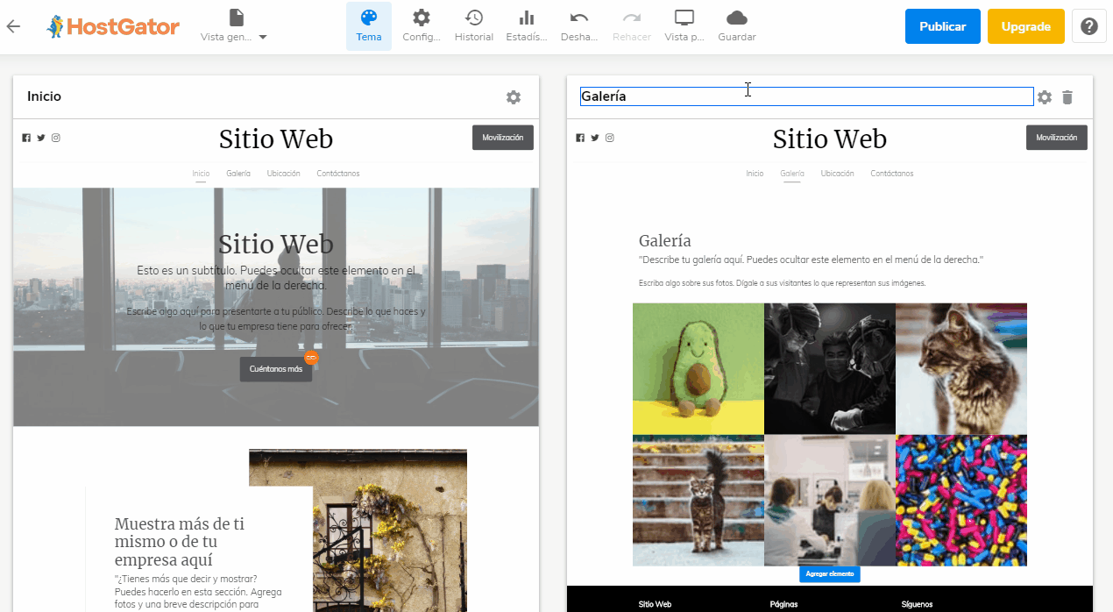
Task: Select the black-and-white surgeons photo
Action: [830, 369]
